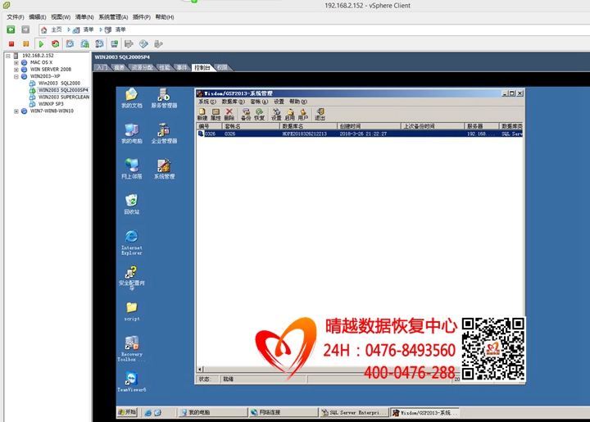Click 备份 (backup) icon in Wisdom toolbar

pos(246,114)
